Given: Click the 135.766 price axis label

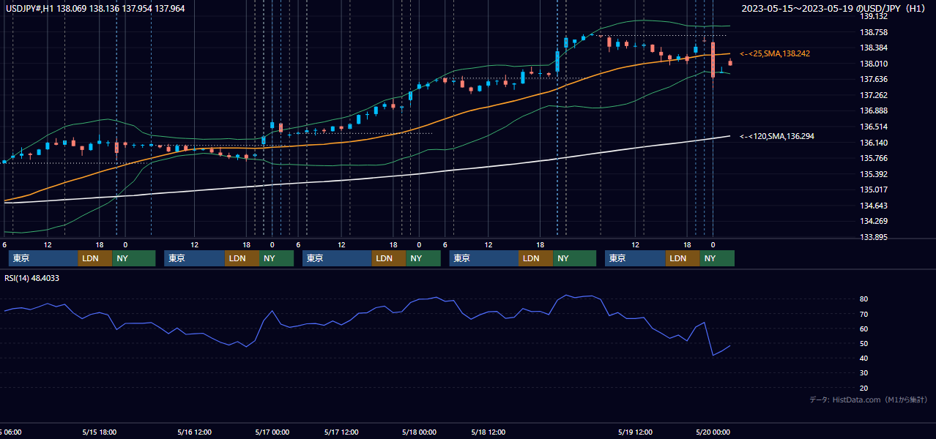Looking at the screenshot, I should click(874, 158).
